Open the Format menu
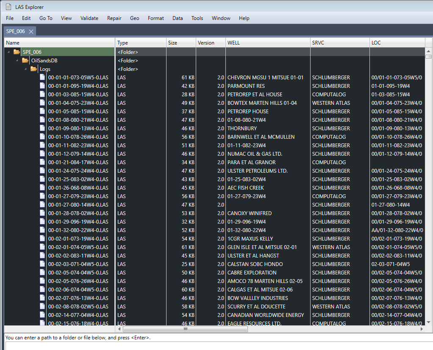This screenshot has height=350, width=433. point(156,18)
